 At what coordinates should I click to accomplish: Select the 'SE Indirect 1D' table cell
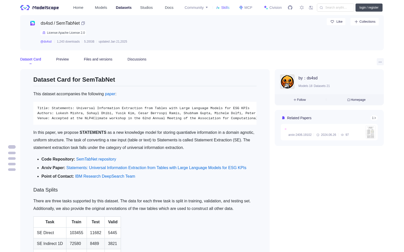tap(50, 244)
